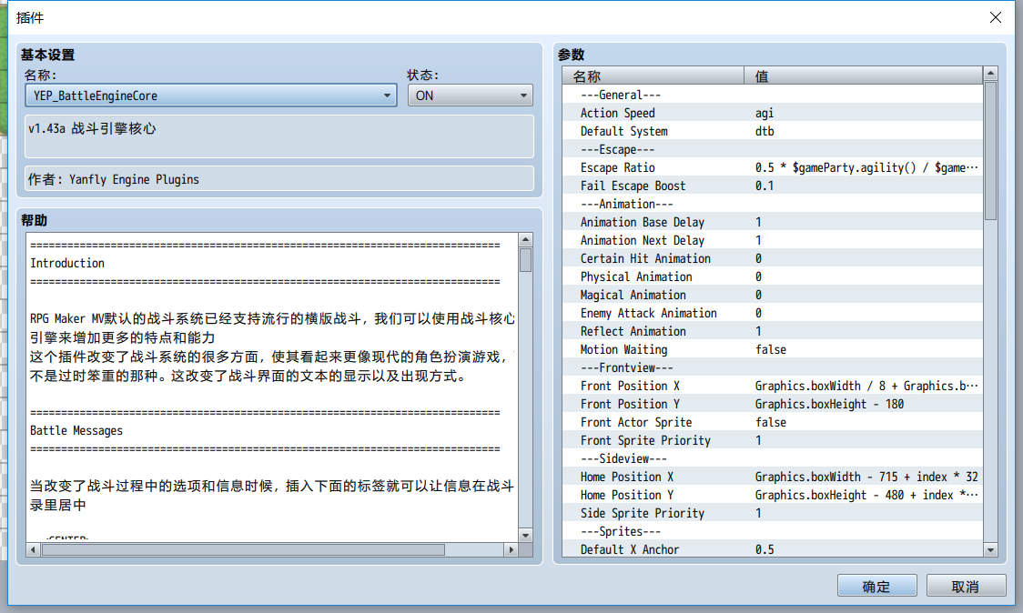
Task: Click the help text scroll up arrow
Action: [525, 239]
